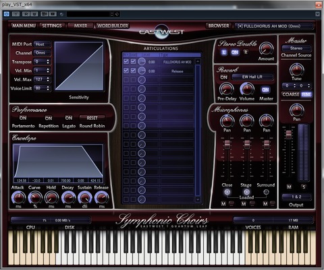Click the Reverb Pre-Delay knob
The image size is (324, 270).
(x=227, y=89)
